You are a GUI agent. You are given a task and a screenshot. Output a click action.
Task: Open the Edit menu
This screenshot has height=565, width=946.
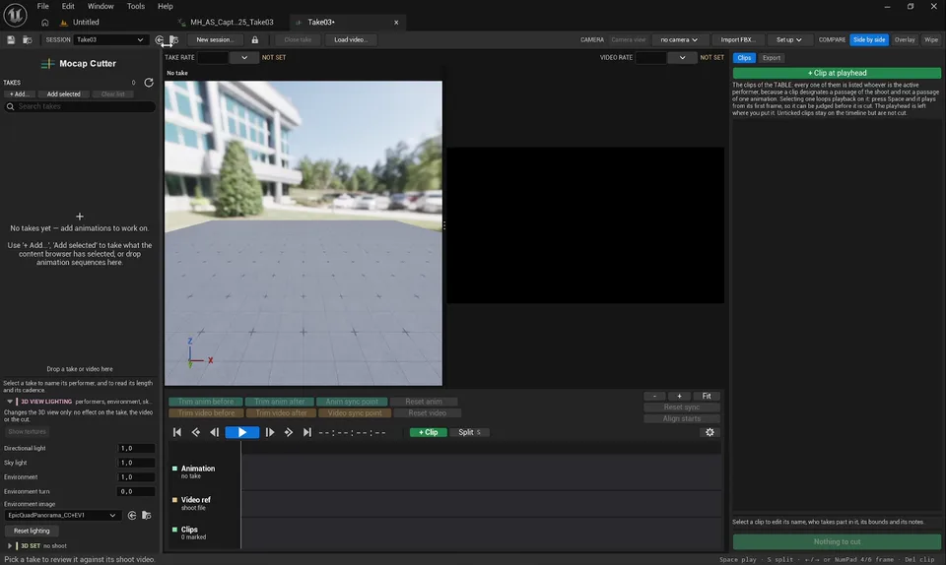click(68, 6)
